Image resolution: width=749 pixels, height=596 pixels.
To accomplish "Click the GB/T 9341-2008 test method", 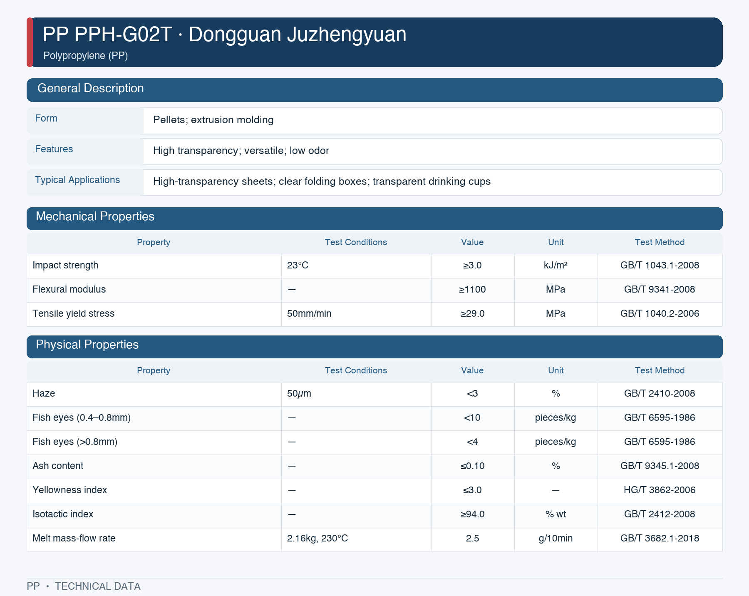I will pyautogui.click(x=660, y=290).
